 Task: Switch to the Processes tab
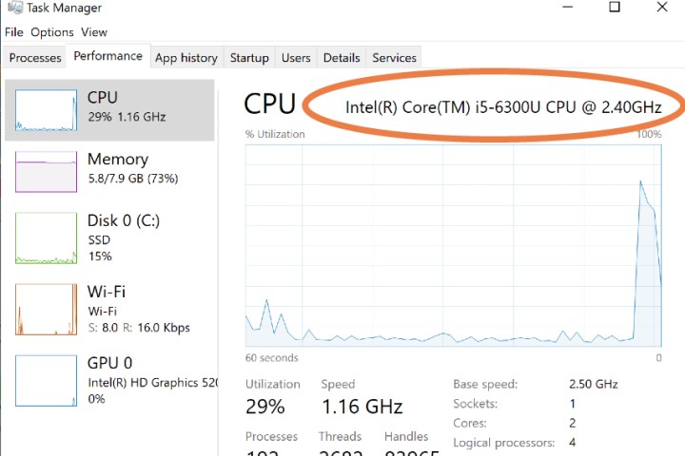(x=35, y=58)
